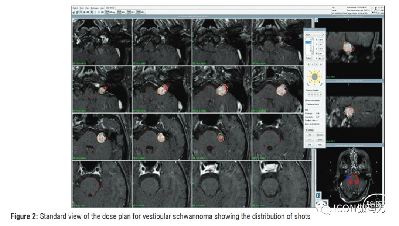The height and width of the screenshot is (226, 399).
Task: Open the Workspace menu
Action: tap(95, 8)
